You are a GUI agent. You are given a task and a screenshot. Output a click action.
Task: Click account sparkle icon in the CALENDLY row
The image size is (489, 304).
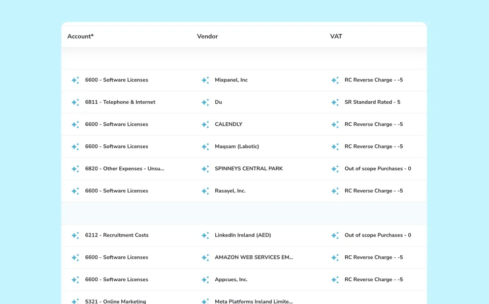point(76,124)
